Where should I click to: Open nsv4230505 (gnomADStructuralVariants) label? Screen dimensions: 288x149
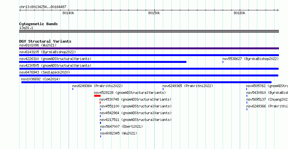click(x=55, y=65)
